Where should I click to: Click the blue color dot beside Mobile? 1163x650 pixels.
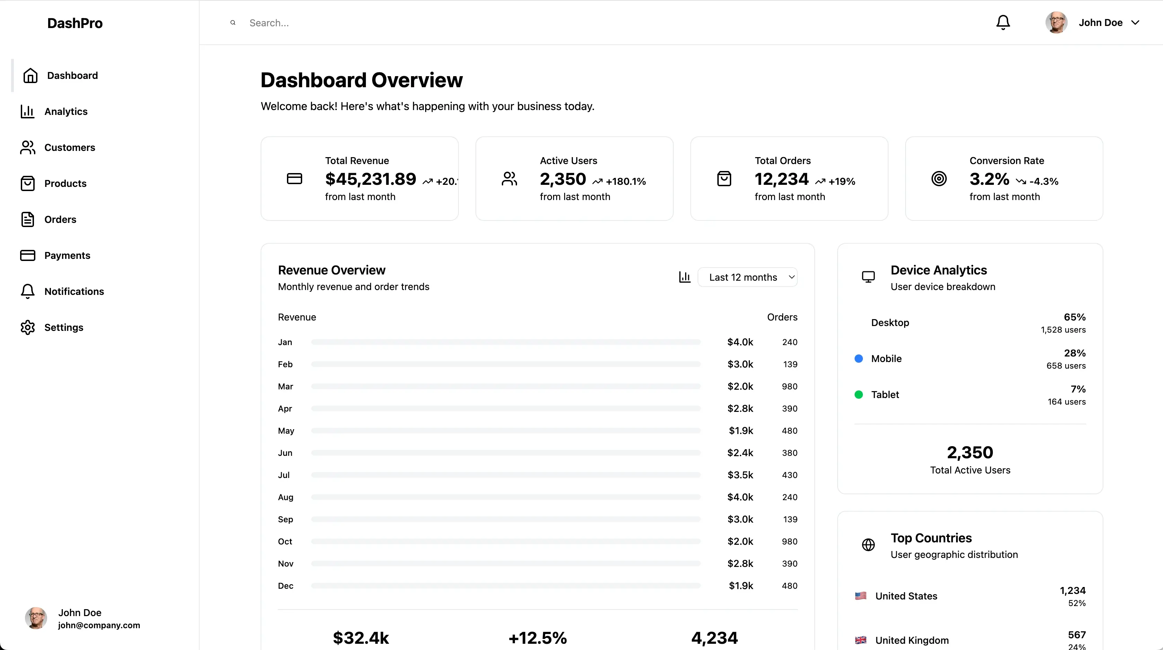tap(858, 358)
